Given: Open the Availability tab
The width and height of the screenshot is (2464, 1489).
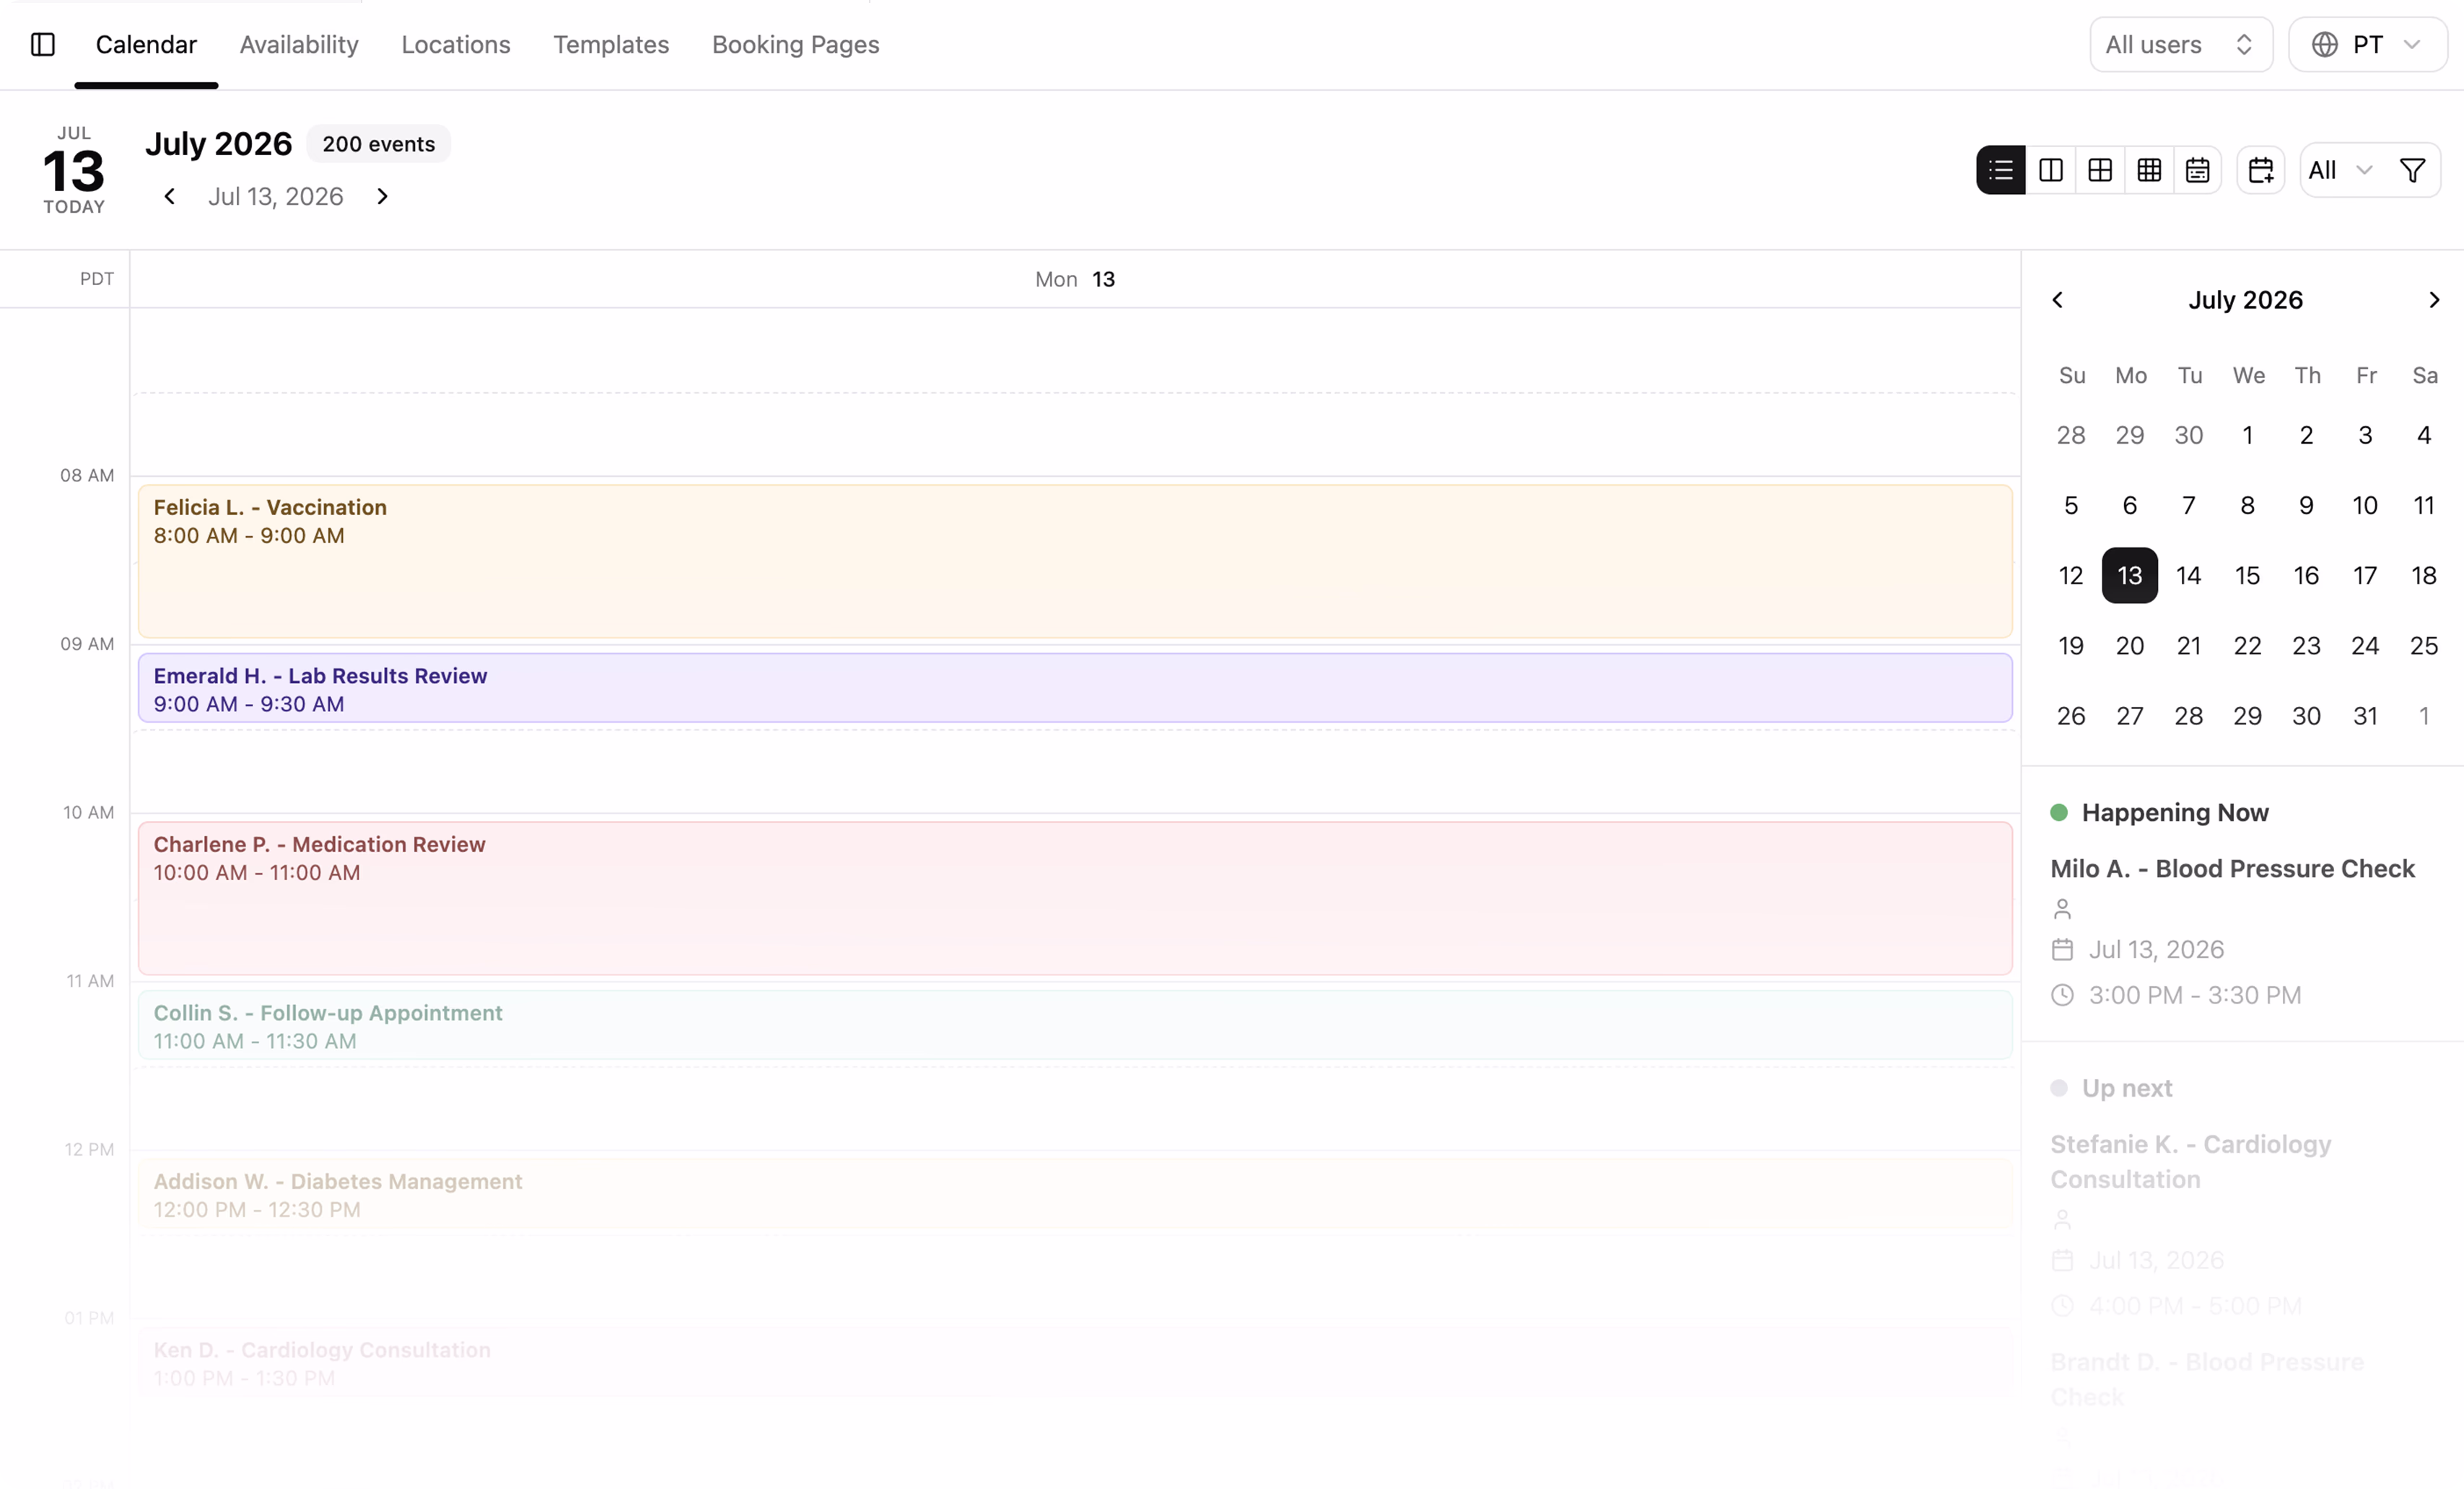Looking at the screenshot, I should 299,45.
